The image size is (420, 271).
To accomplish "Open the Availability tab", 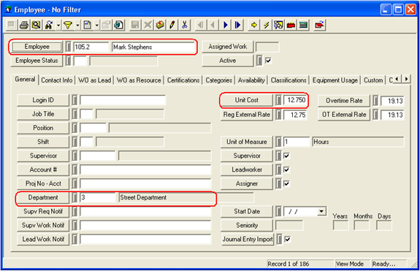I will [251, 80].
